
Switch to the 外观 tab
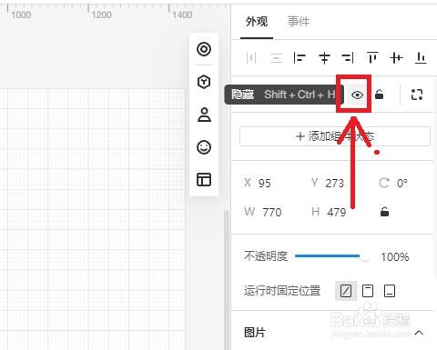pyautogui.click(x=257, y=22)
